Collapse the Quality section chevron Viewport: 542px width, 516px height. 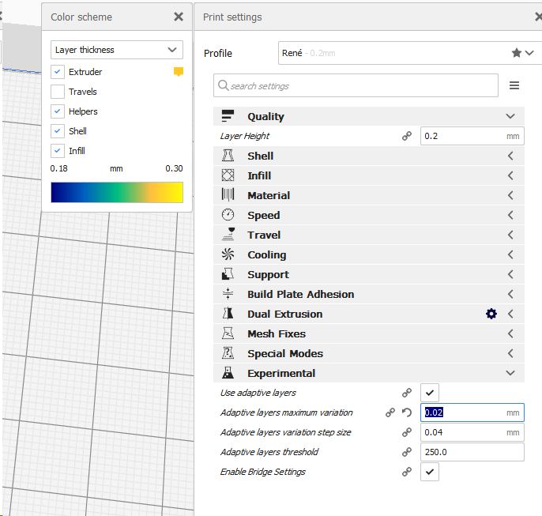click(510, 116)
